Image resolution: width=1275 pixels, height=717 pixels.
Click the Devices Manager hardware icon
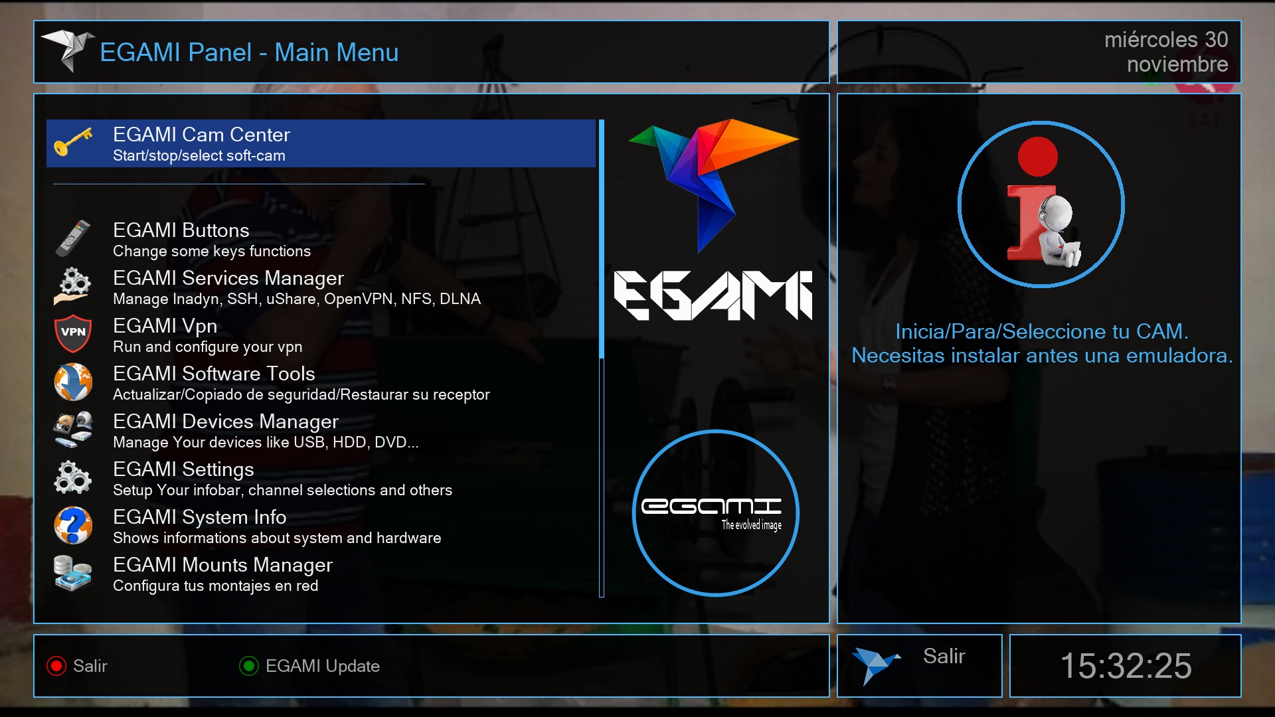72,430
